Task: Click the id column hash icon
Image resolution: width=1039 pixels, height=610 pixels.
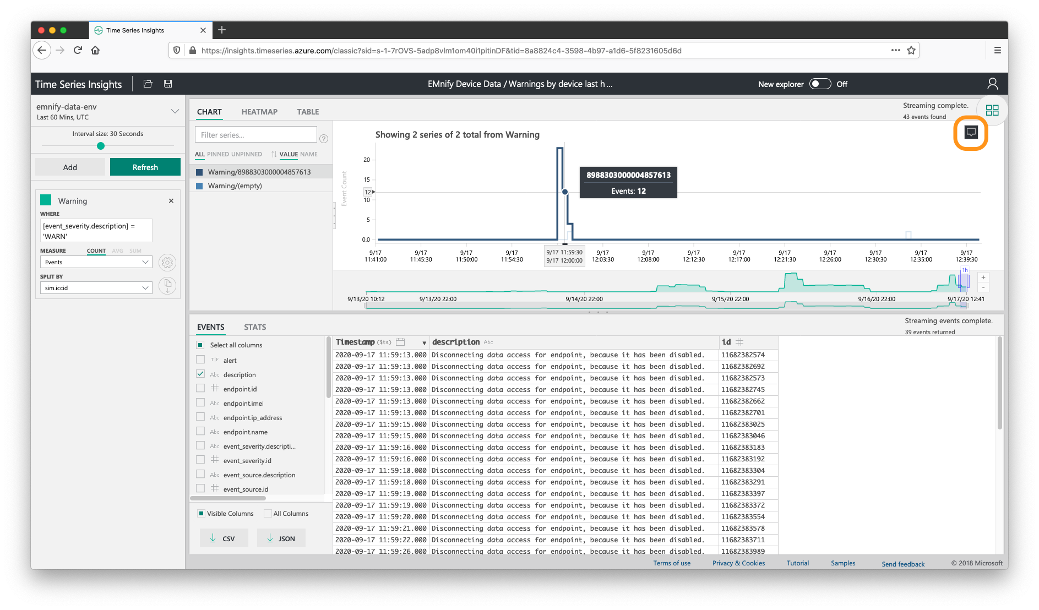Action: coord(739,342)
